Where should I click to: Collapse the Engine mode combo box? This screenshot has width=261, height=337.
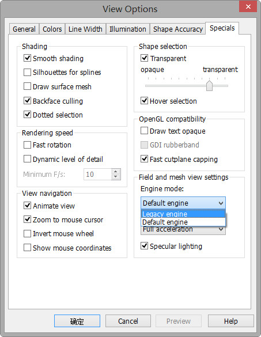183,203
